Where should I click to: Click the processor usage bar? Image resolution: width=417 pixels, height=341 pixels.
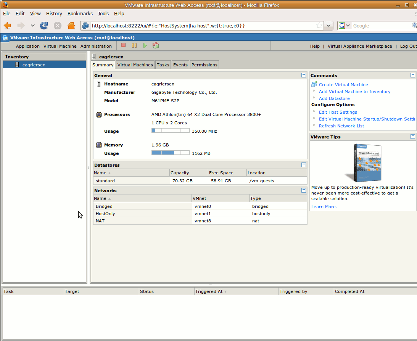coord(171,130)
